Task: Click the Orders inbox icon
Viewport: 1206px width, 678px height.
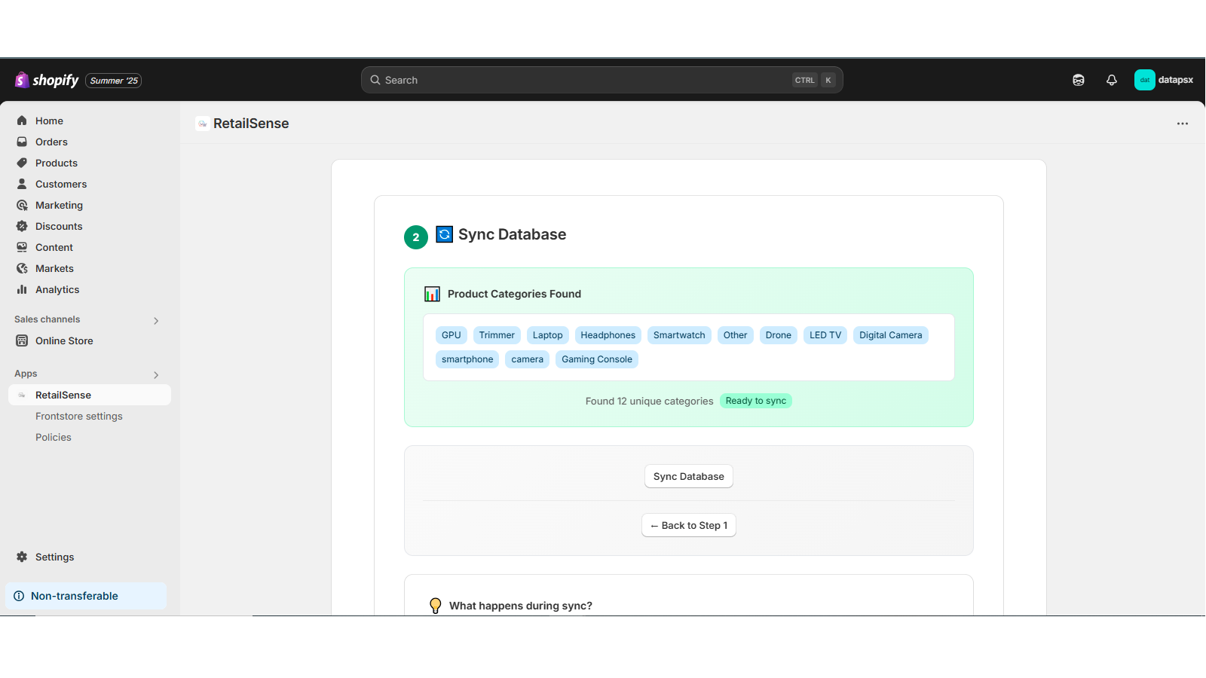Action: click(x=22, y=142)
